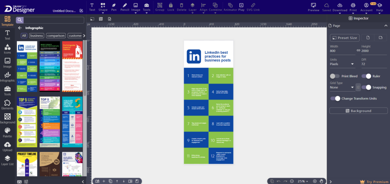Click the Play button in toolbar
This screenshot has height=184, width=390.
tap(241, 7)
